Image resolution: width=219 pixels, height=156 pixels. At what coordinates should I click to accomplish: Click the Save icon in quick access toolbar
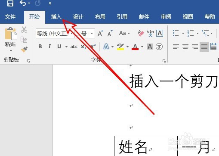pos(10,3)
